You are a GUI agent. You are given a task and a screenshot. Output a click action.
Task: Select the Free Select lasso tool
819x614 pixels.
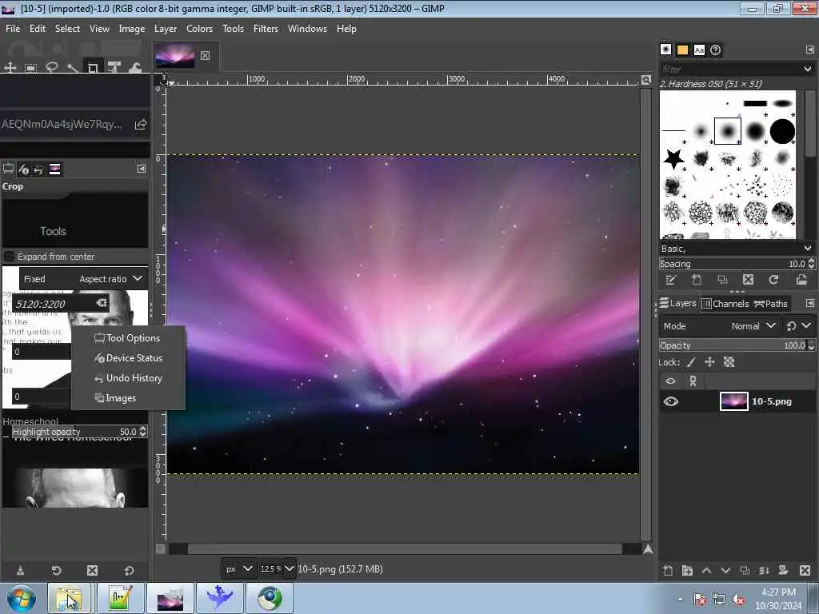(52, 67)
